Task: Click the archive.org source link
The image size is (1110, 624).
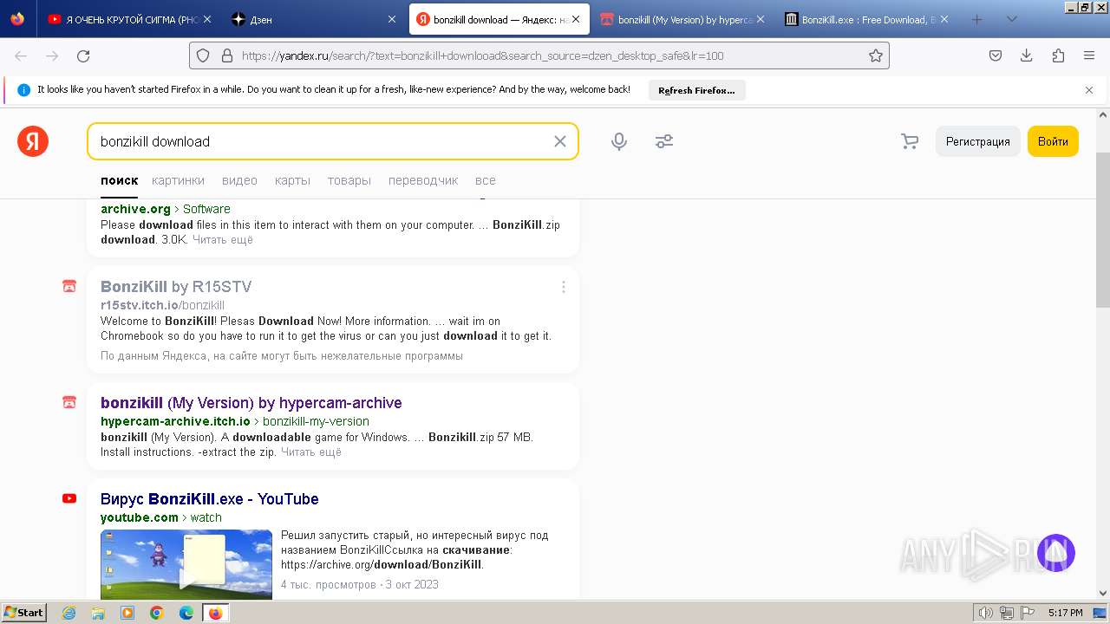Action: pos(135,209)
